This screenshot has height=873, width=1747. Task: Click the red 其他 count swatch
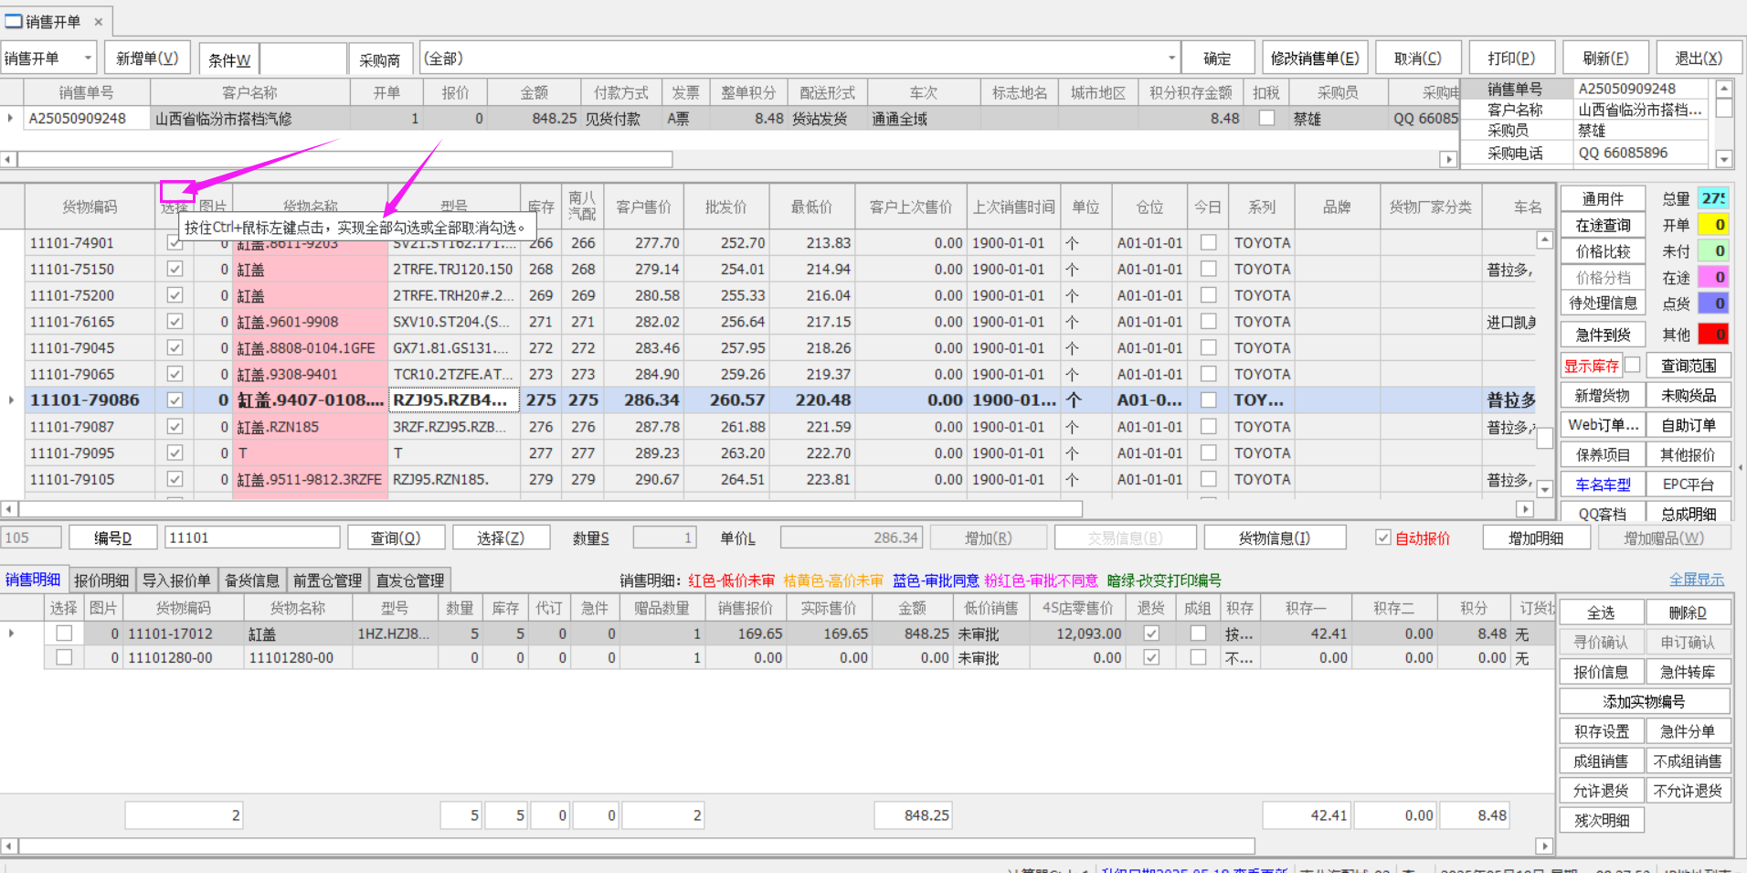pyautogui.click(x=1713, y=335)
